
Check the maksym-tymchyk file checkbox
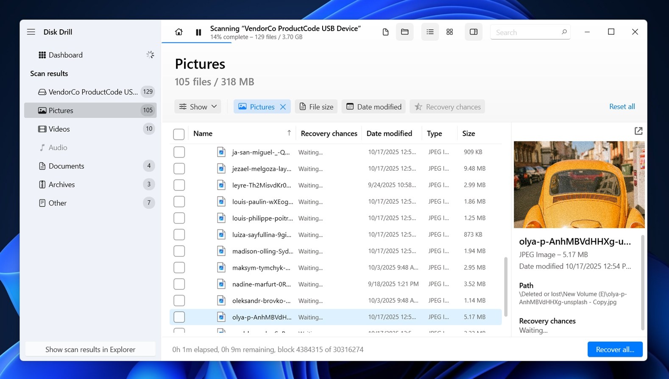point(179,268)
